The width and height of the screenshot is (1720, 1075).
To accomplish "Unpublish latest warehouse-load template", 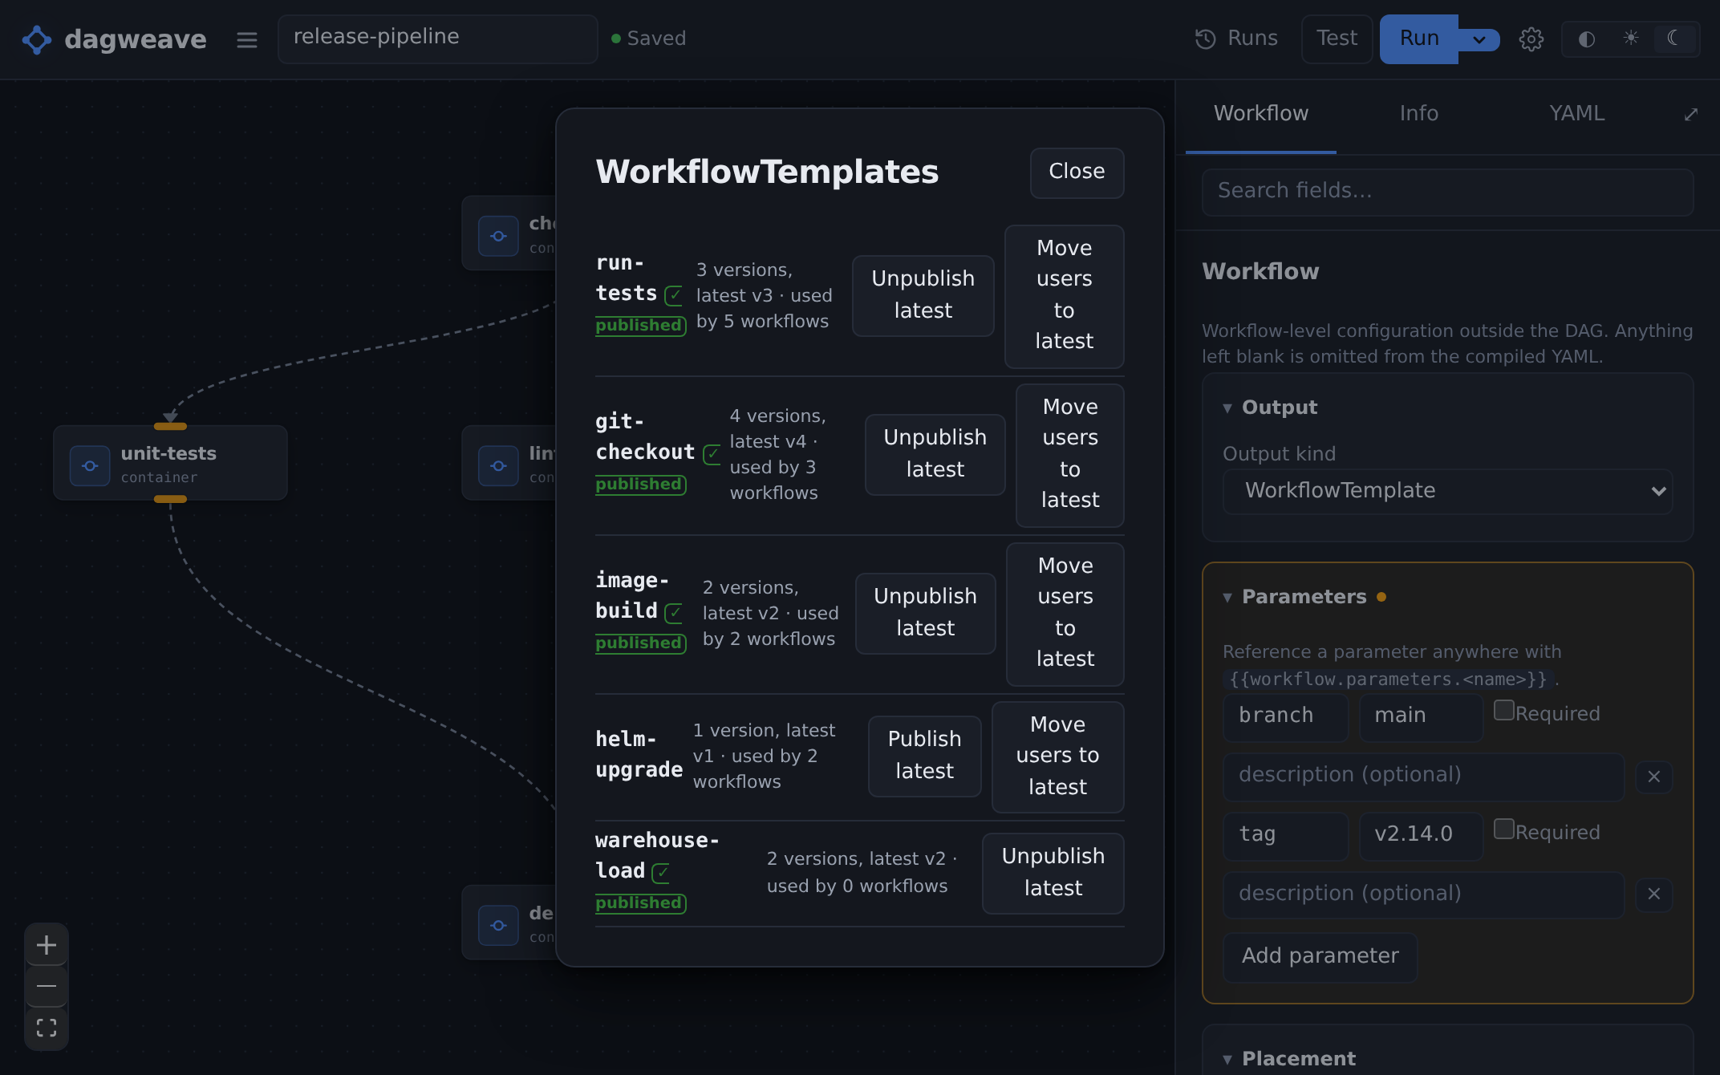I will point(1053,873).
